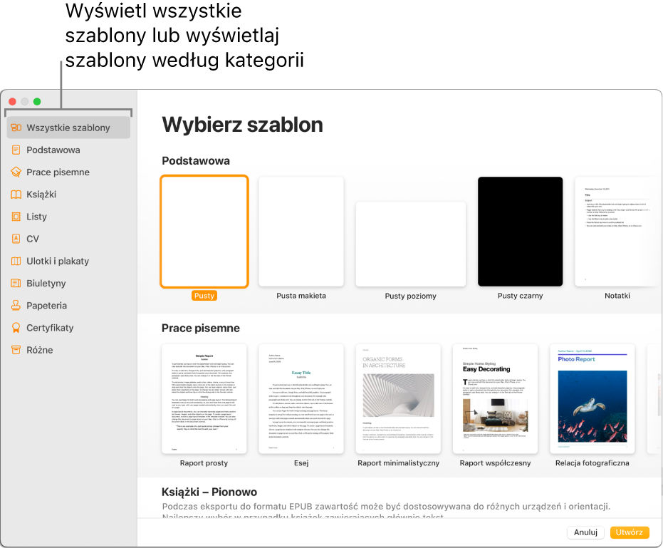
Task: Open the CV category label
Action: [33, 239]
